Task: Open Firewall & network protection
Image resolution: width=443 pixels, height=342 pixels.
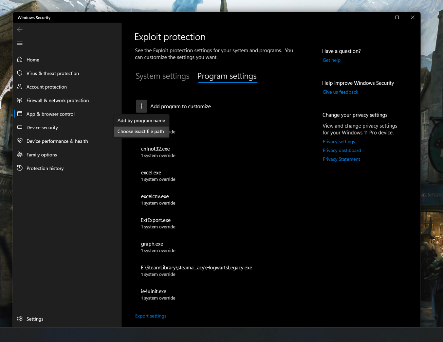Action: click(57, 101)
